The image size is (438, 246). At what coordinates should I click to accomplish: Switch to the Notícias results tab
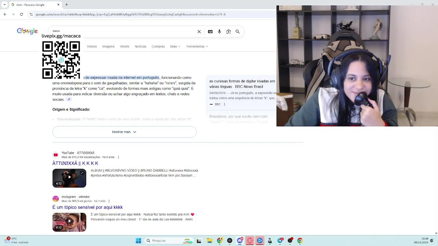coord(140,46)
